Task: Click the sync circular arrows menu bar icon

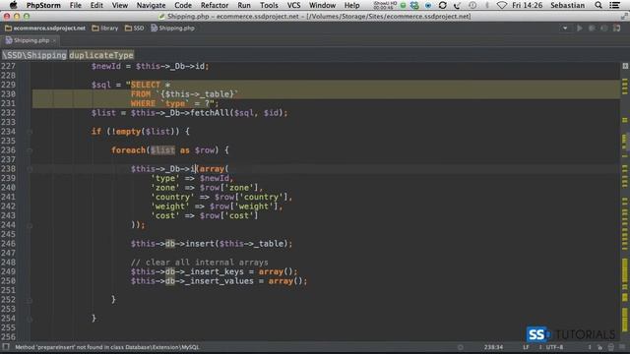Action: [442, 5]
